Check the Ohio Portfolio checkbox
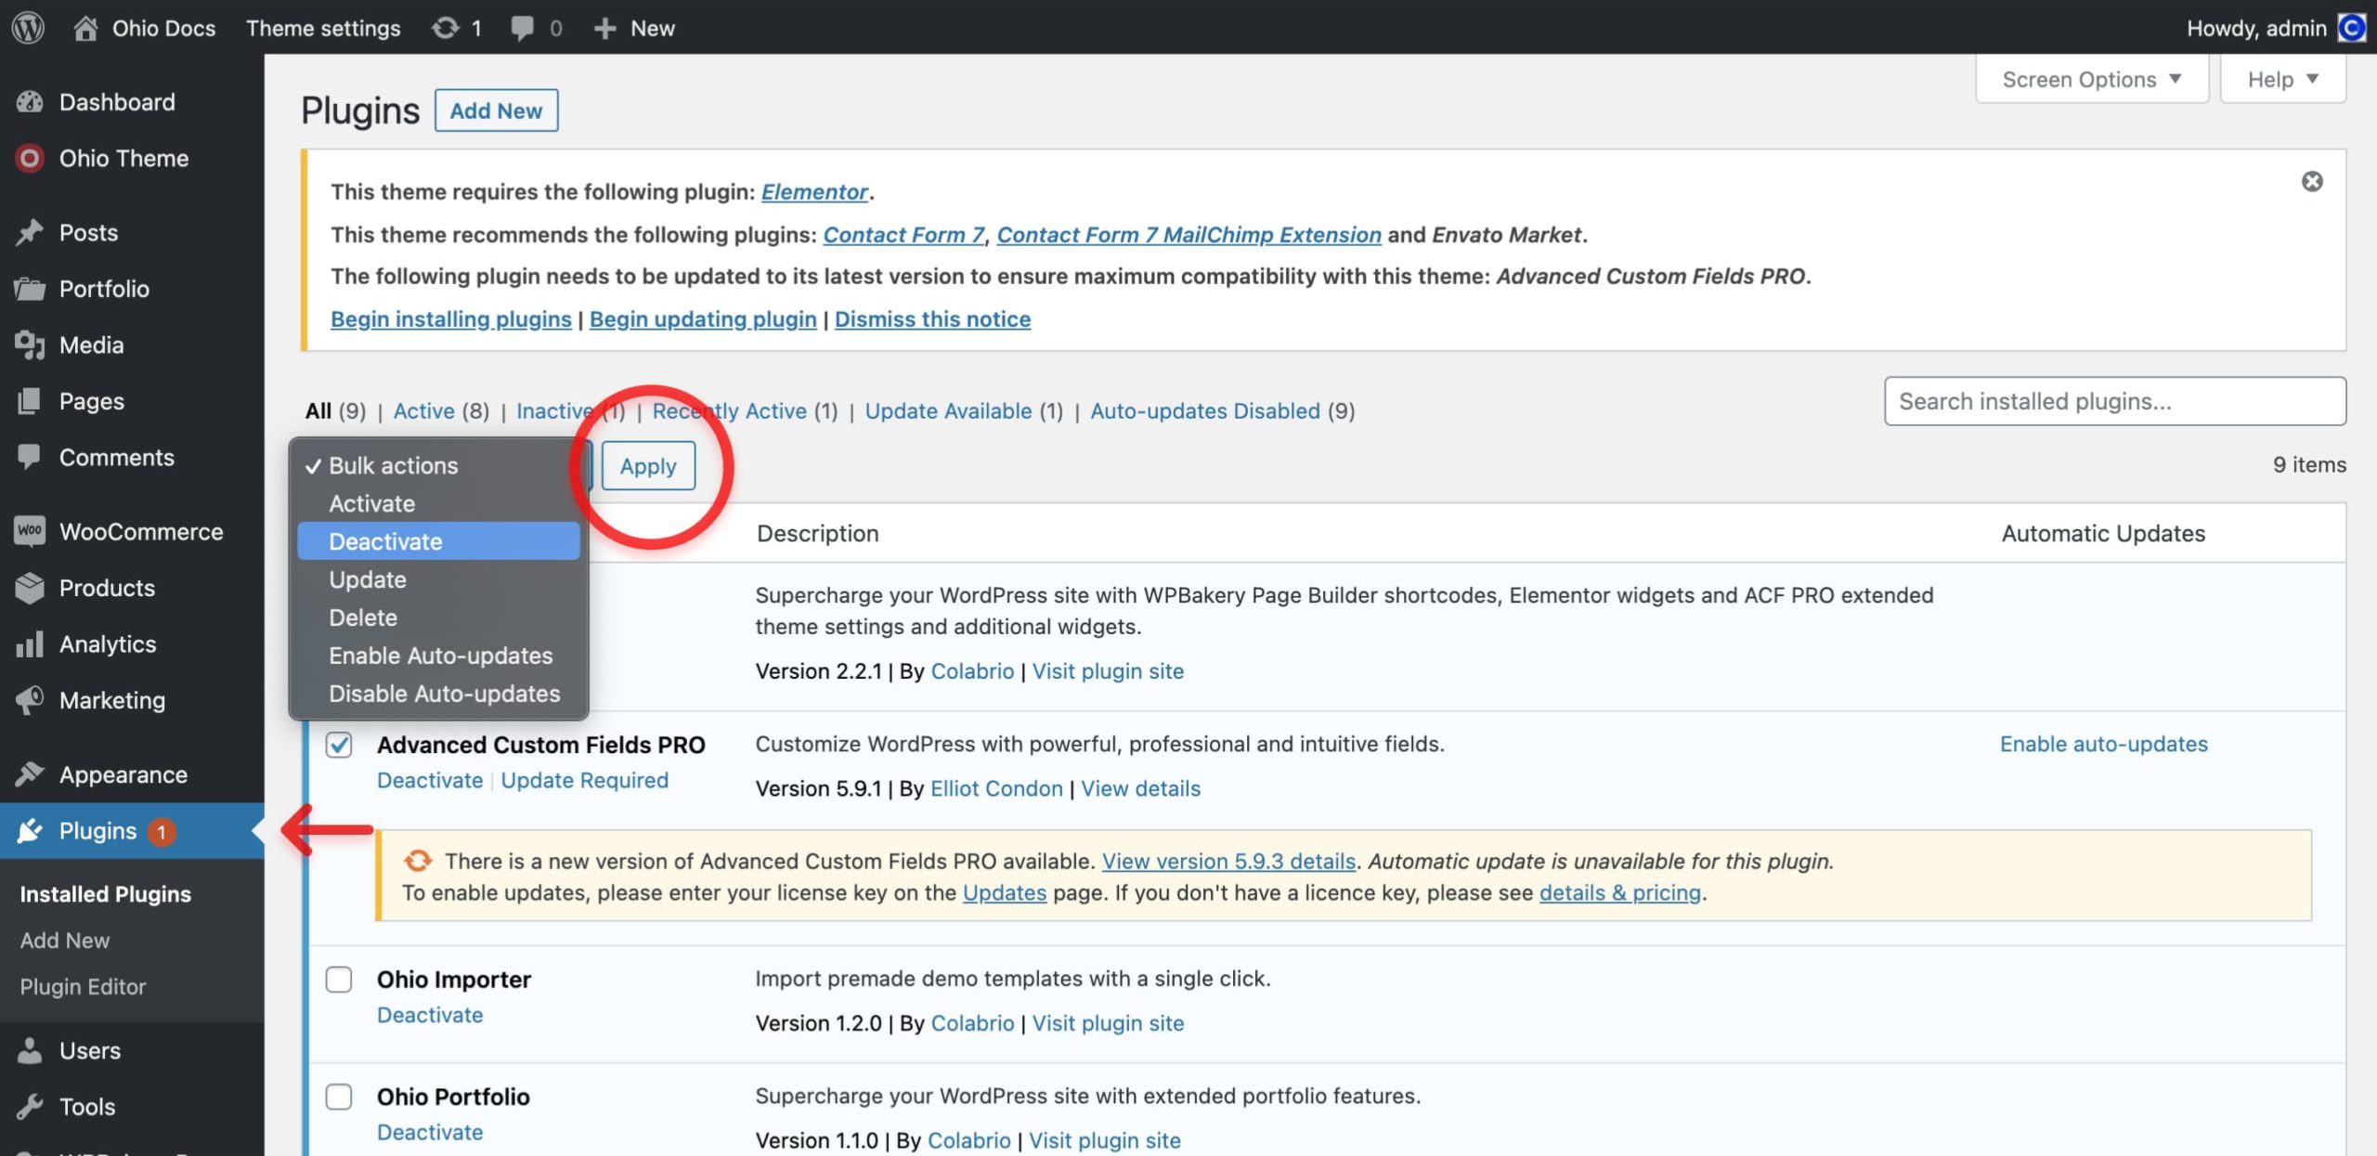 tap(339, 1097)
